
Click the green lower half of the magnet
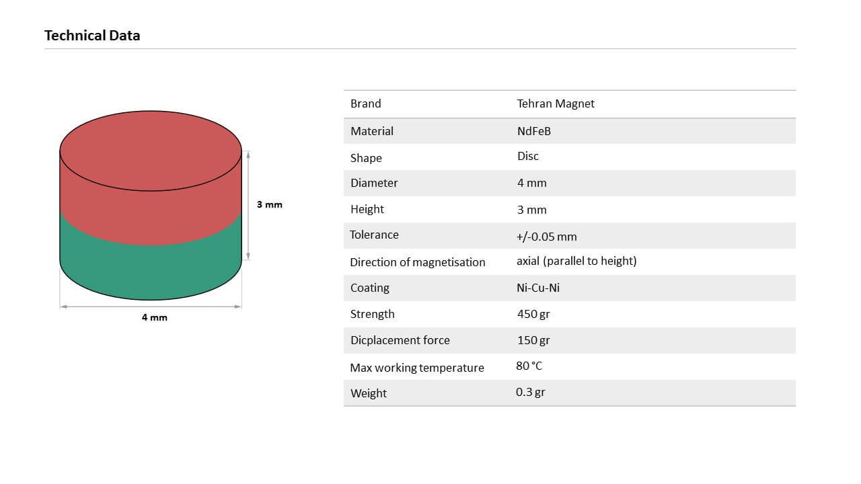[x=151, y=269]
